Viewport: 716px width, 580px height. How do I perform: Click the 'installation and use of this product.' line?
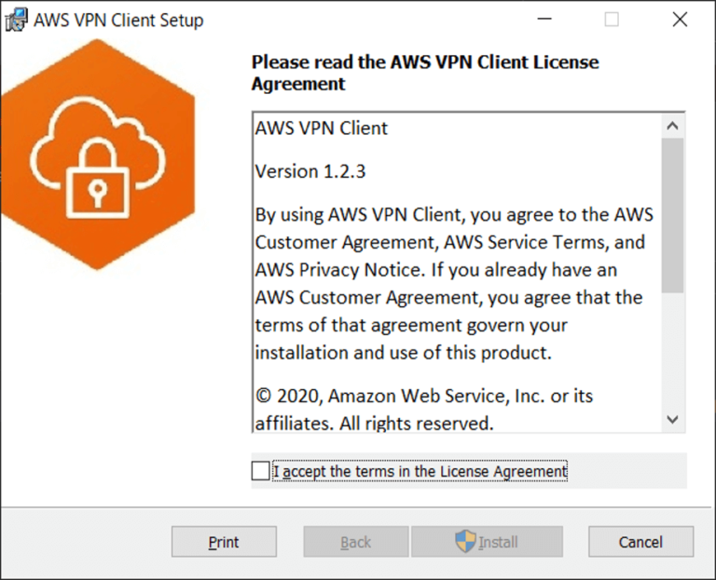click(x=404, y=353)
